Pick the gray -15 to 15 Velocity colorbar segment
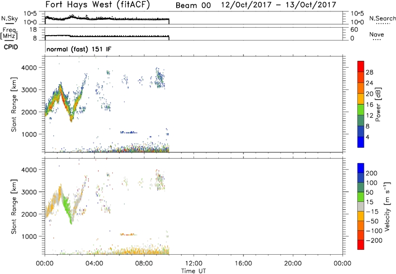 pos(361,206)
